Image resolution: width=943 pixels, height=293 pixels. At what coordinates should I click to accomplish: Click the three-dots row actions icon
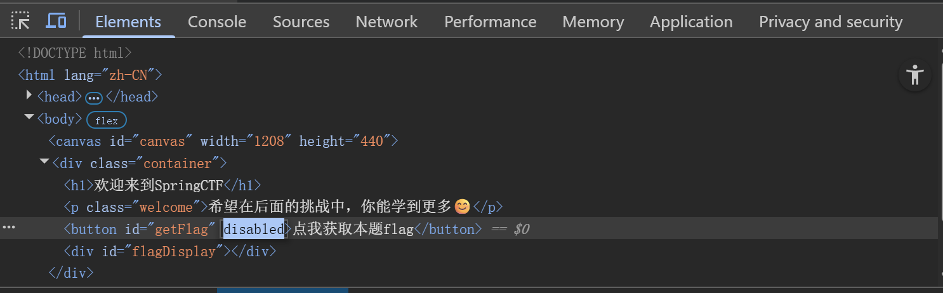(x=9, y=228)
